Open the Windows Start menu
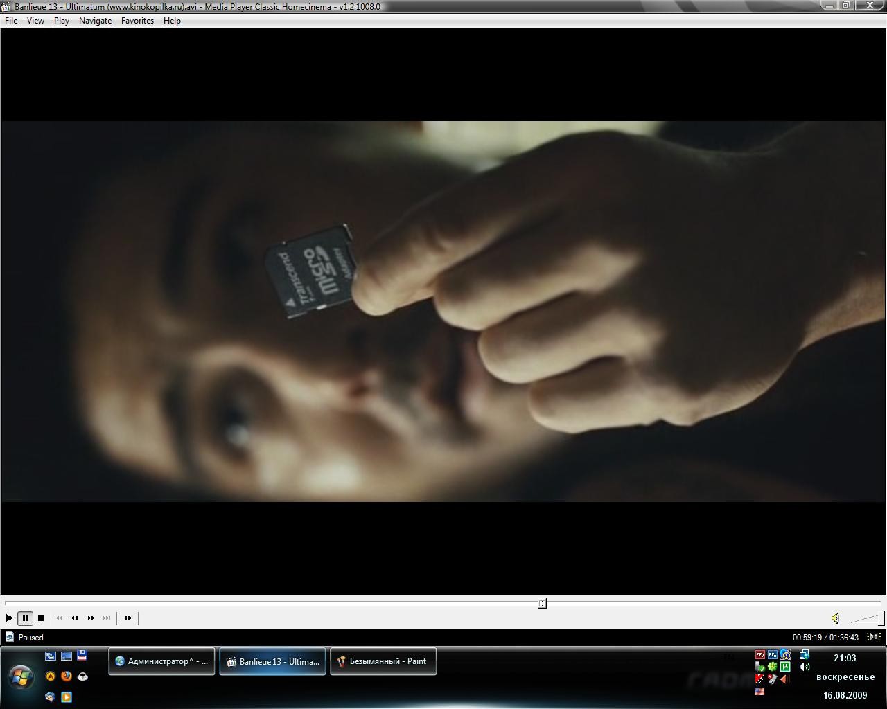The width and height of the screenshot is (887, 709). tap(21, 676)
